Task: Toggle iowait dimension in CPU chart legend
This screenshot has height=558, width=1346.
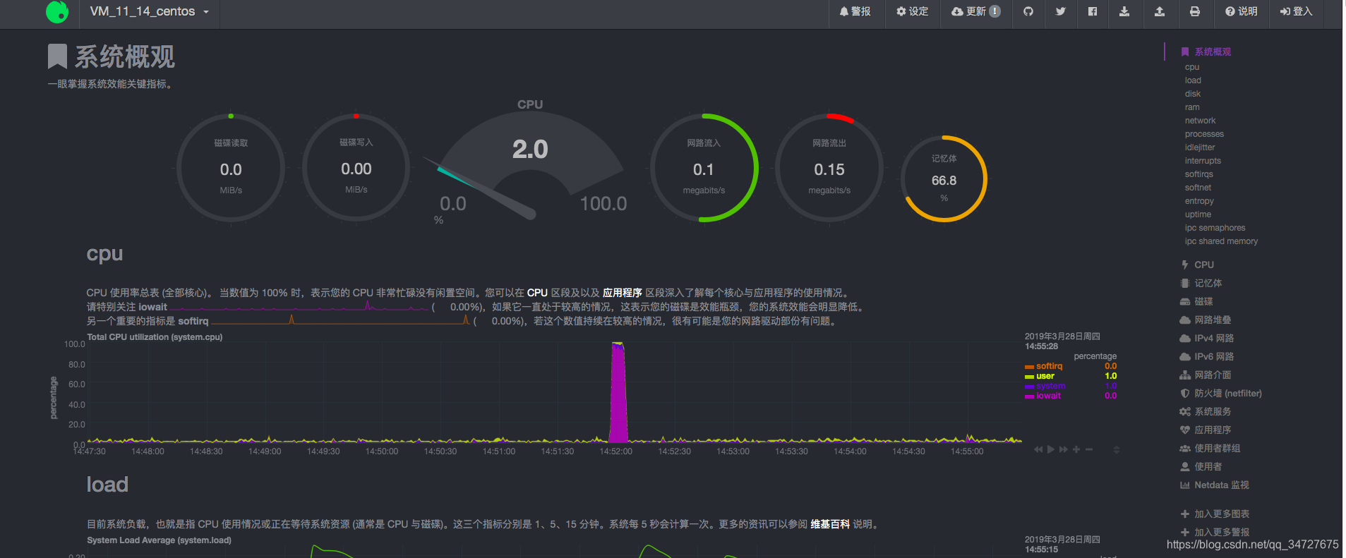Action: coord(1048,396)
